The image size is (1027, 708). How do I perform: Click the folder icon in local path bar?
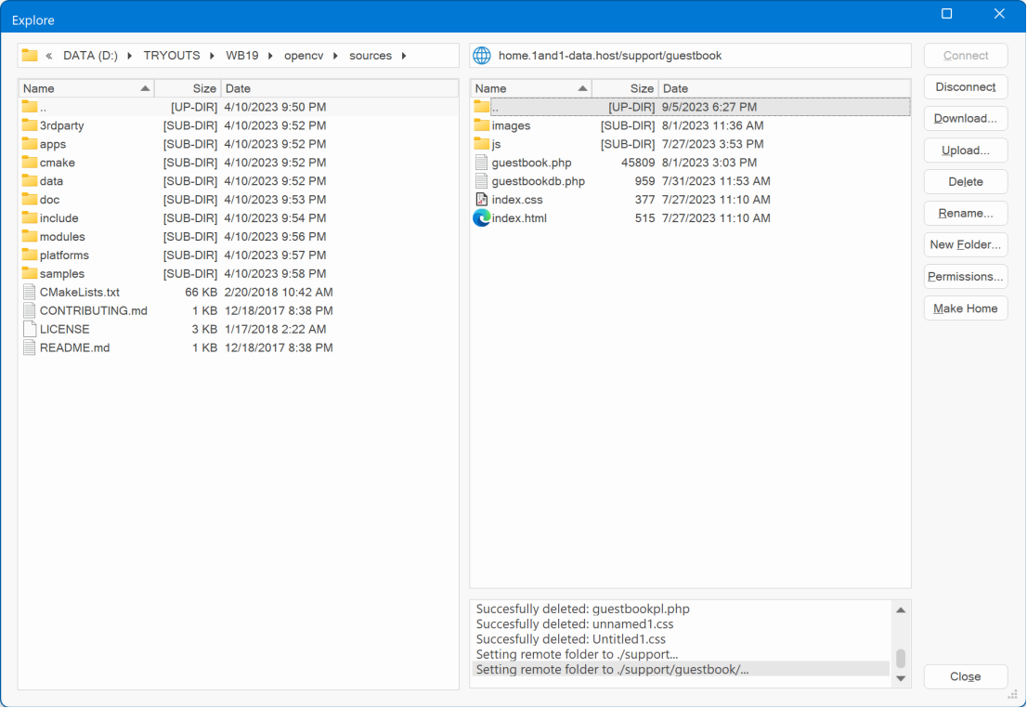point(30,56)
